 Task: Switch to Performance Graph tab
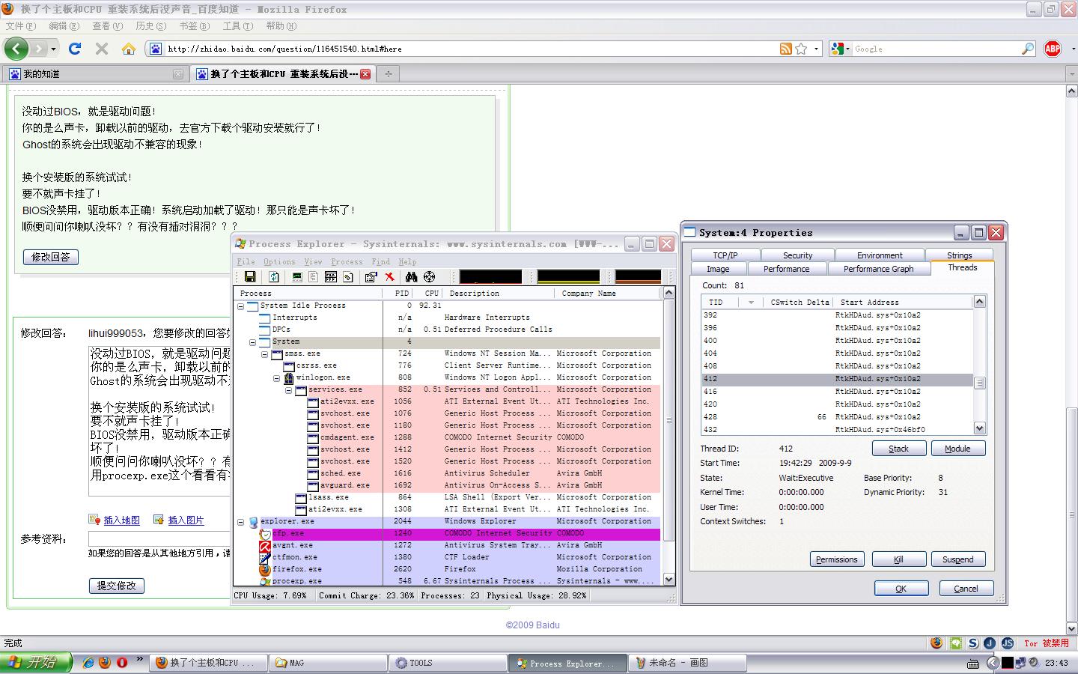pyautogui.click(x=878, y=269)
